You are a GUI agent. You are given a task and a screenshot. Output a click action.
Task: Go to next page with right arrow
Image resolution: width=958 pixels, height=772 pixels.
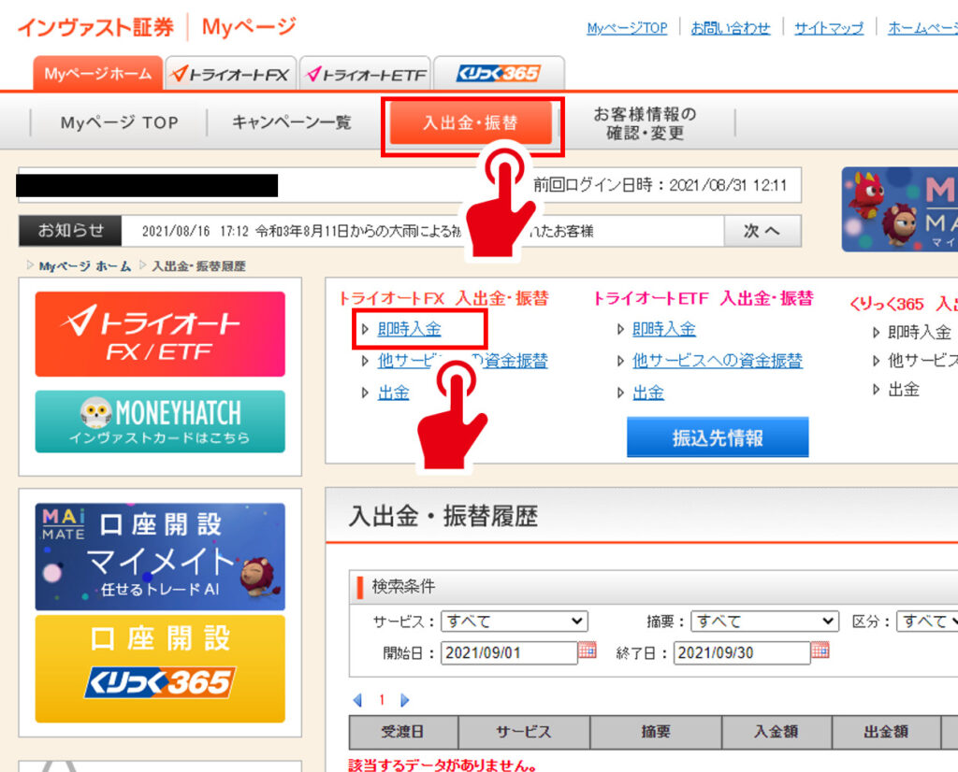click(405, 700)
